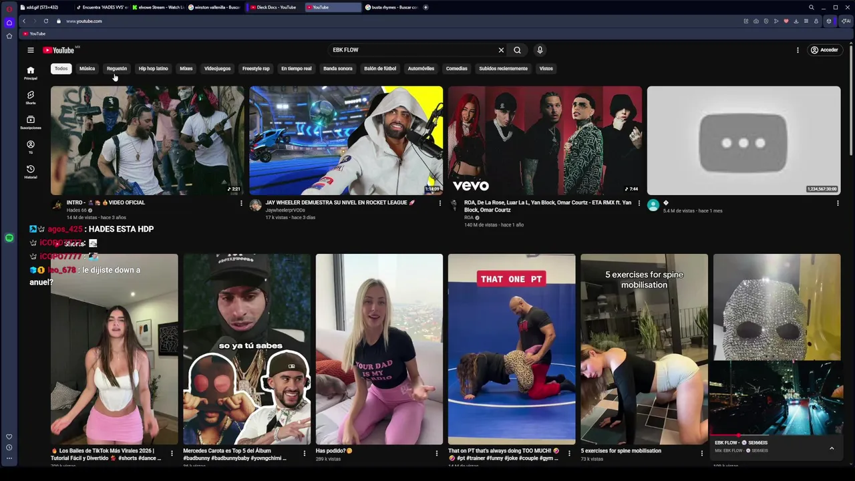Open options for ETA RMX video

click(639, 203)
